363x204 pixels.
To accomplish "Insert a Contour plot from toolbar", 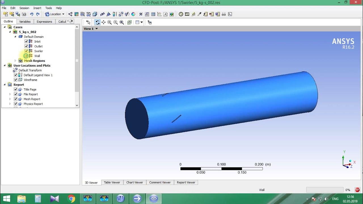I will click(76, 14).
